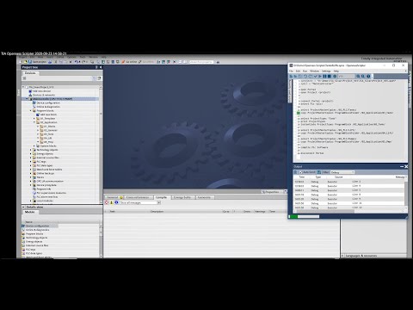
Task: Click the collapse Project tree arrow icon
Action: click(101, 67)
